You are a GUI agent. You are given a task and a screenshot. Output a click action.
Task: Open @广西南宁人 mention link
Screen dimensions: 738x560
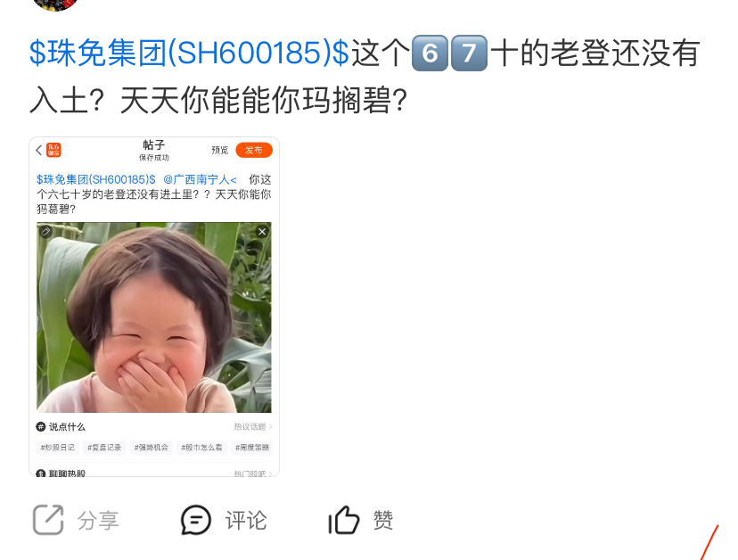coord(201,179)
